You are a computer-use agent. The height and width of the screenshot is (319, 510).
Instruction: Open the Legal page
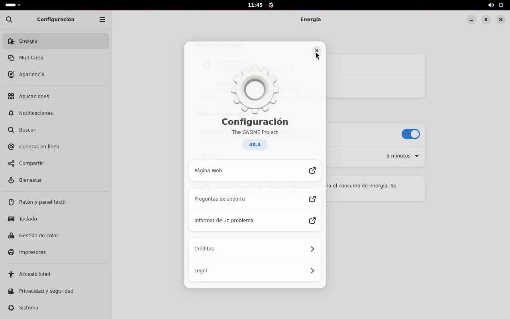pyautogui.click(x=255, y=271)
